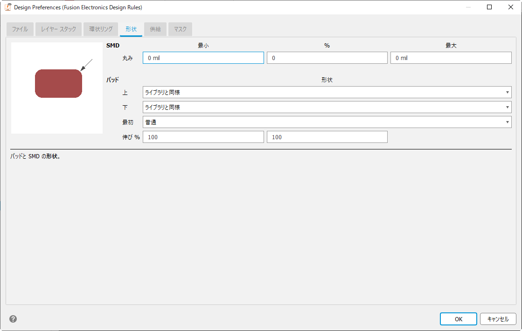Click the パッドと SMD の形状 description text

coord(35,156)
